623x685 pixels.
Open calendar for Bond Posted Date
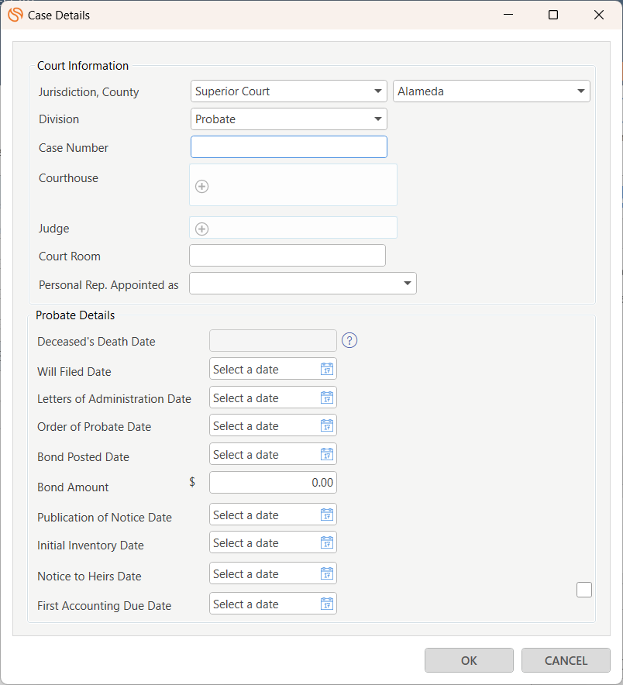(x=327, y=454)
